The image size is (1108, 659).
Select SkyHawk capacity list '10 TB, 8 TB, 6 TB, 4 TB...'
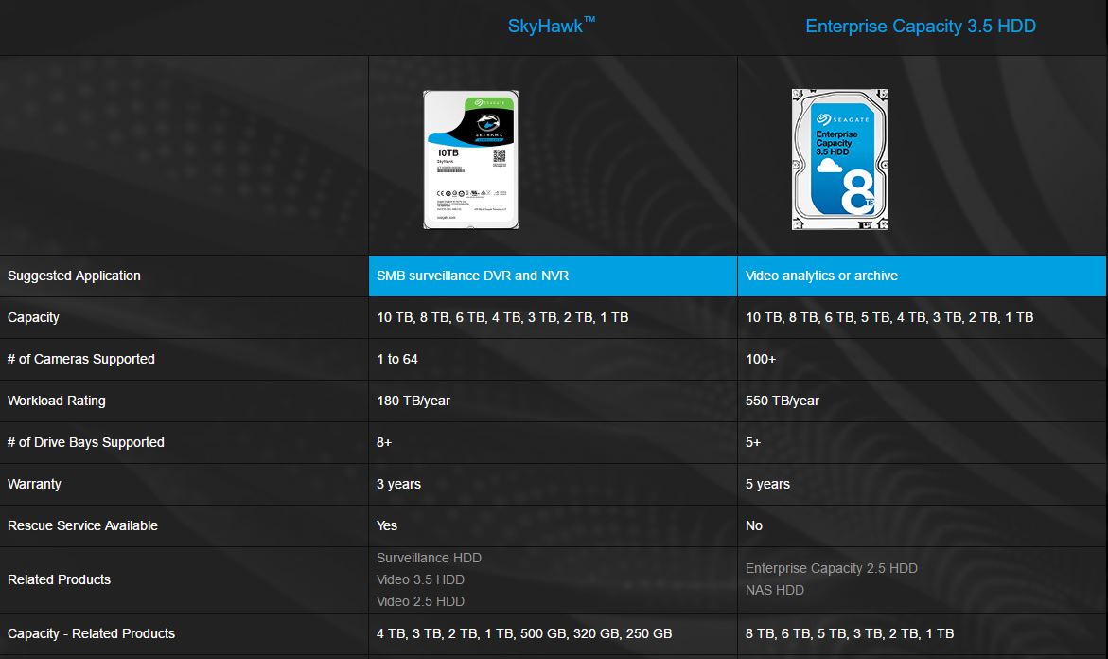[x=502, y=317]
